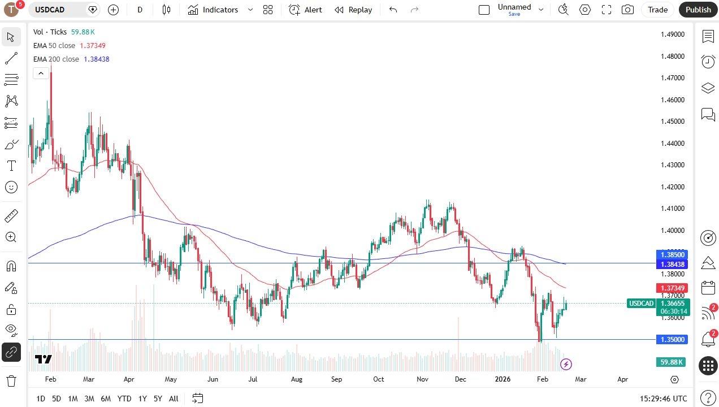Open the Alerts panel in the right sidebar
The width and height of the screenshot is (719, 407).
(708, 339)
